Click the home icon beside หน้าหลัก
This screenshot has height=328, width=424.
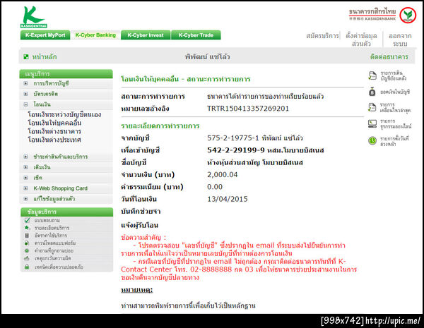(x=26, y=56)
